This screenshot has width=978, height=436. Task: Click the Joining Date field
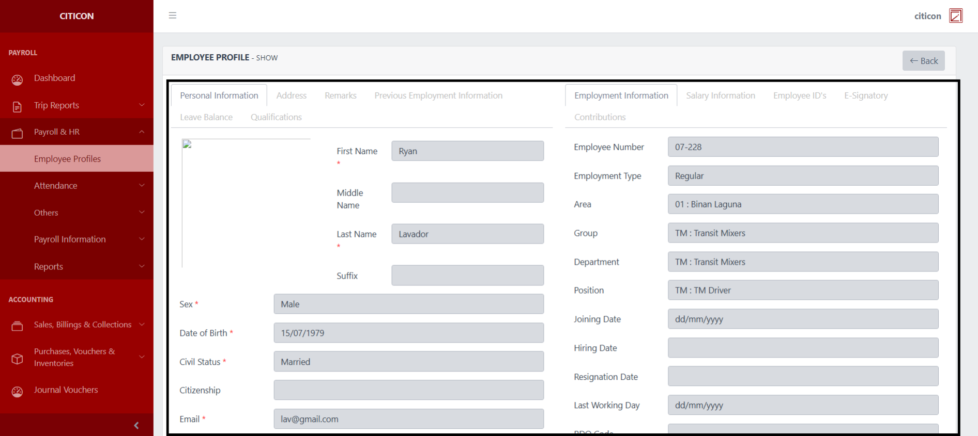tap(802, 319)
